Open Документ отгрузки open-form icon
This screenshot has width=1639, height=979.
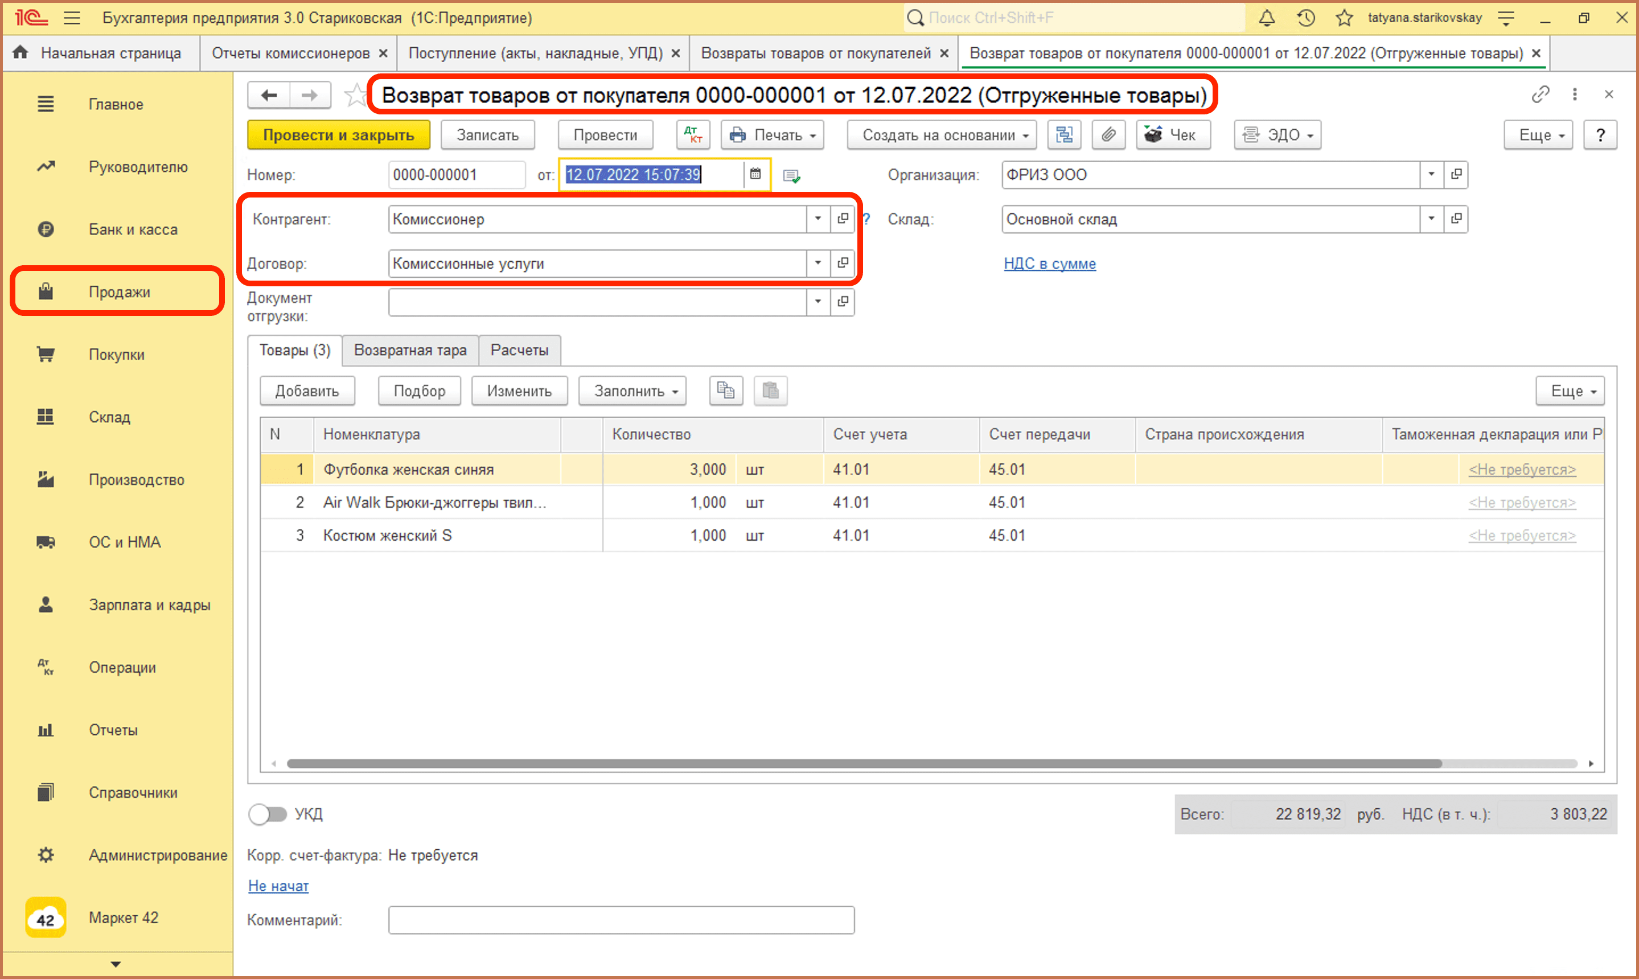(x=843, y=302)
